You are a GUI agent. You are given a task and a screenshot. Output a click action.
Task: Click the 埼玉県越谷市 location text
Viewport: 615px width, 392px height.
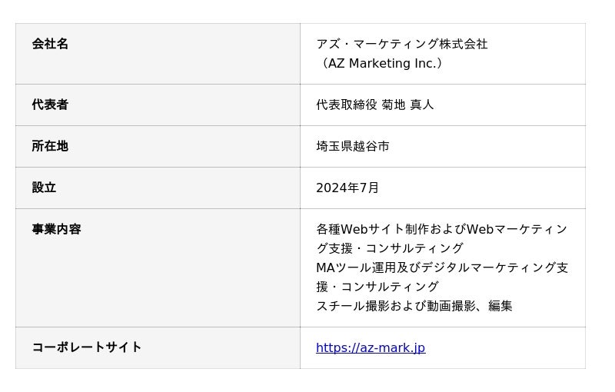(x=353, y=146)
